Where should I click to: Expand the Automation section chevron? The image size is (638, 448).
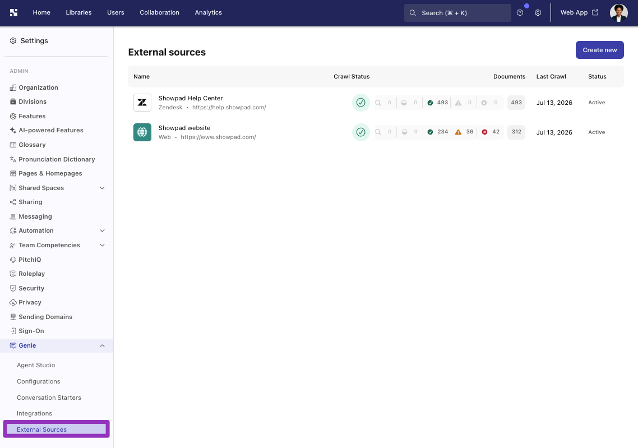coord(102,230)
